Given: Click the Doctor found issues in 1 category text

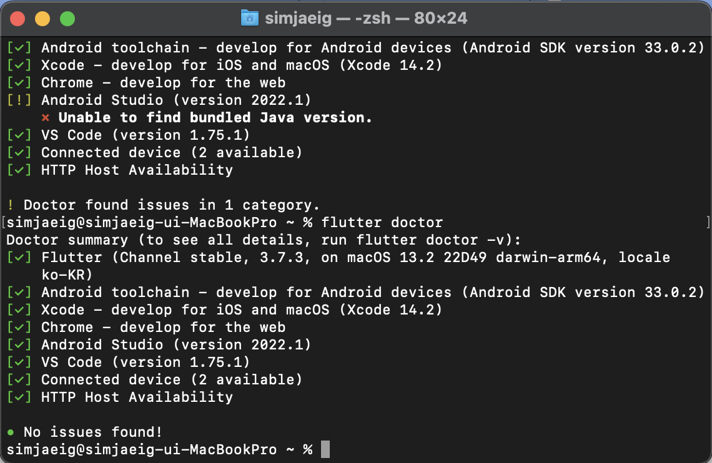Looking at the screenshot, I should point(172,205).
